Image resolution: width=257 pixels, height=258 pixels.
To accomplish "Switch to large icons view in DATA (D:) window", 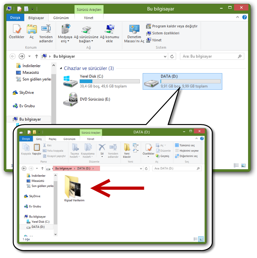I will point(201,239).
